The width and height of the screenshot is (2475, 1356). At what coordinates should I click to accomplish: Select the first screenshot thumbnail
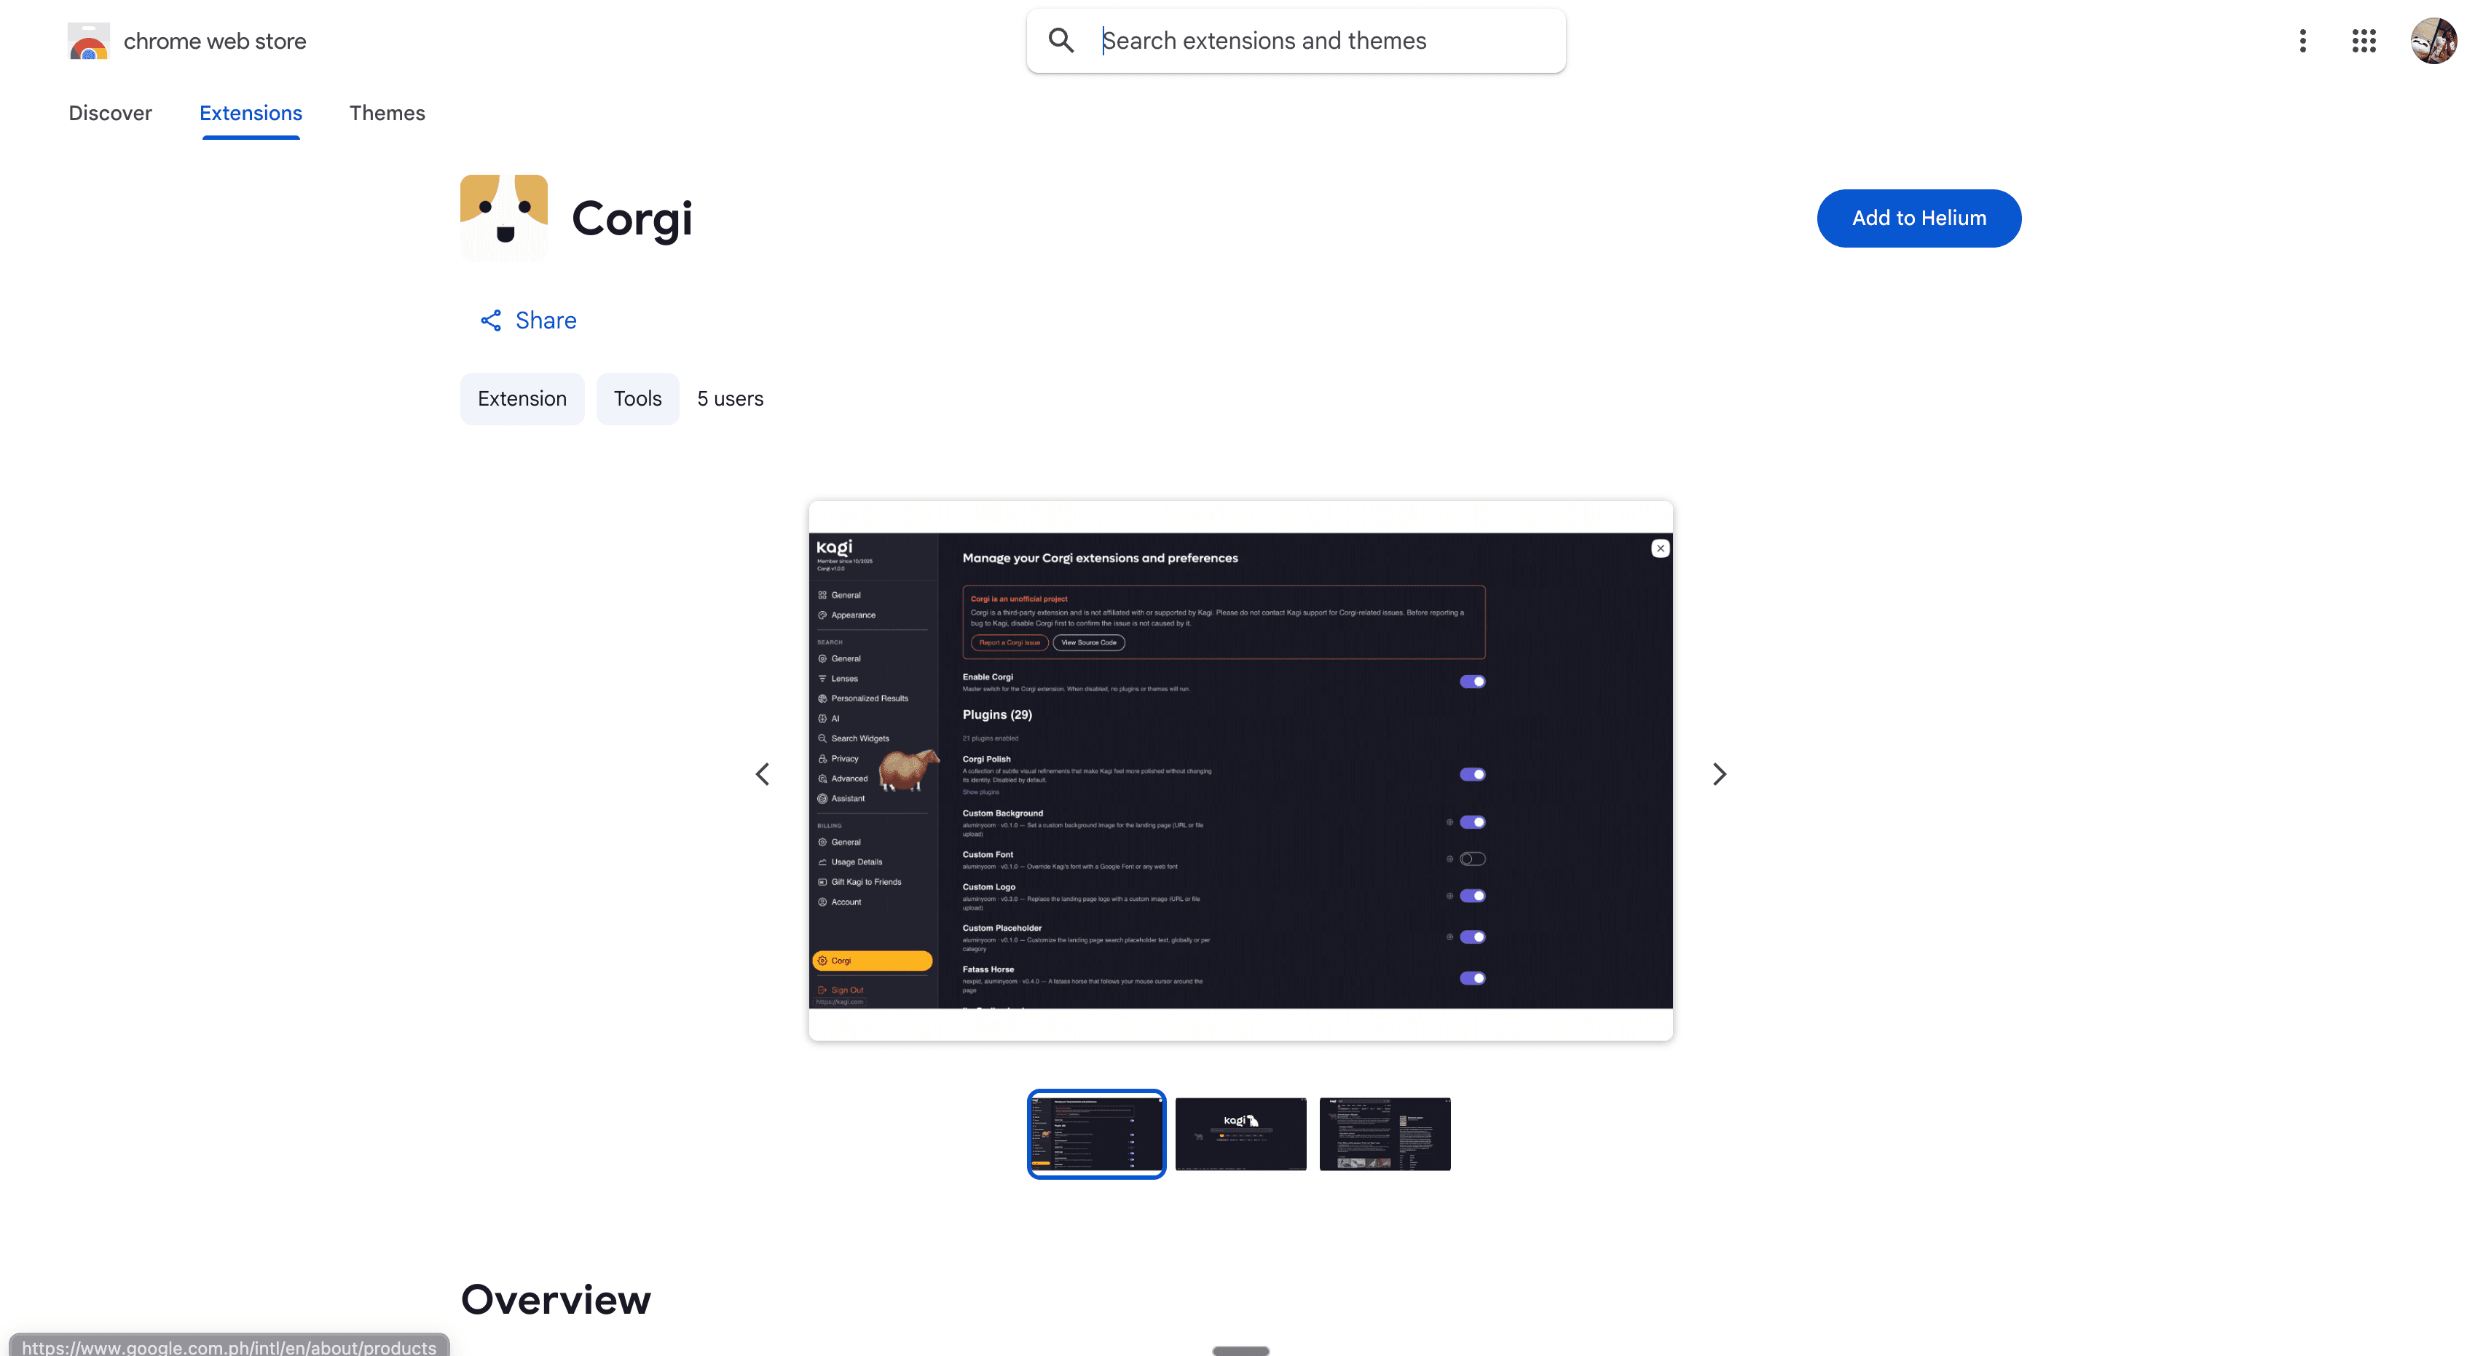1096,1134
